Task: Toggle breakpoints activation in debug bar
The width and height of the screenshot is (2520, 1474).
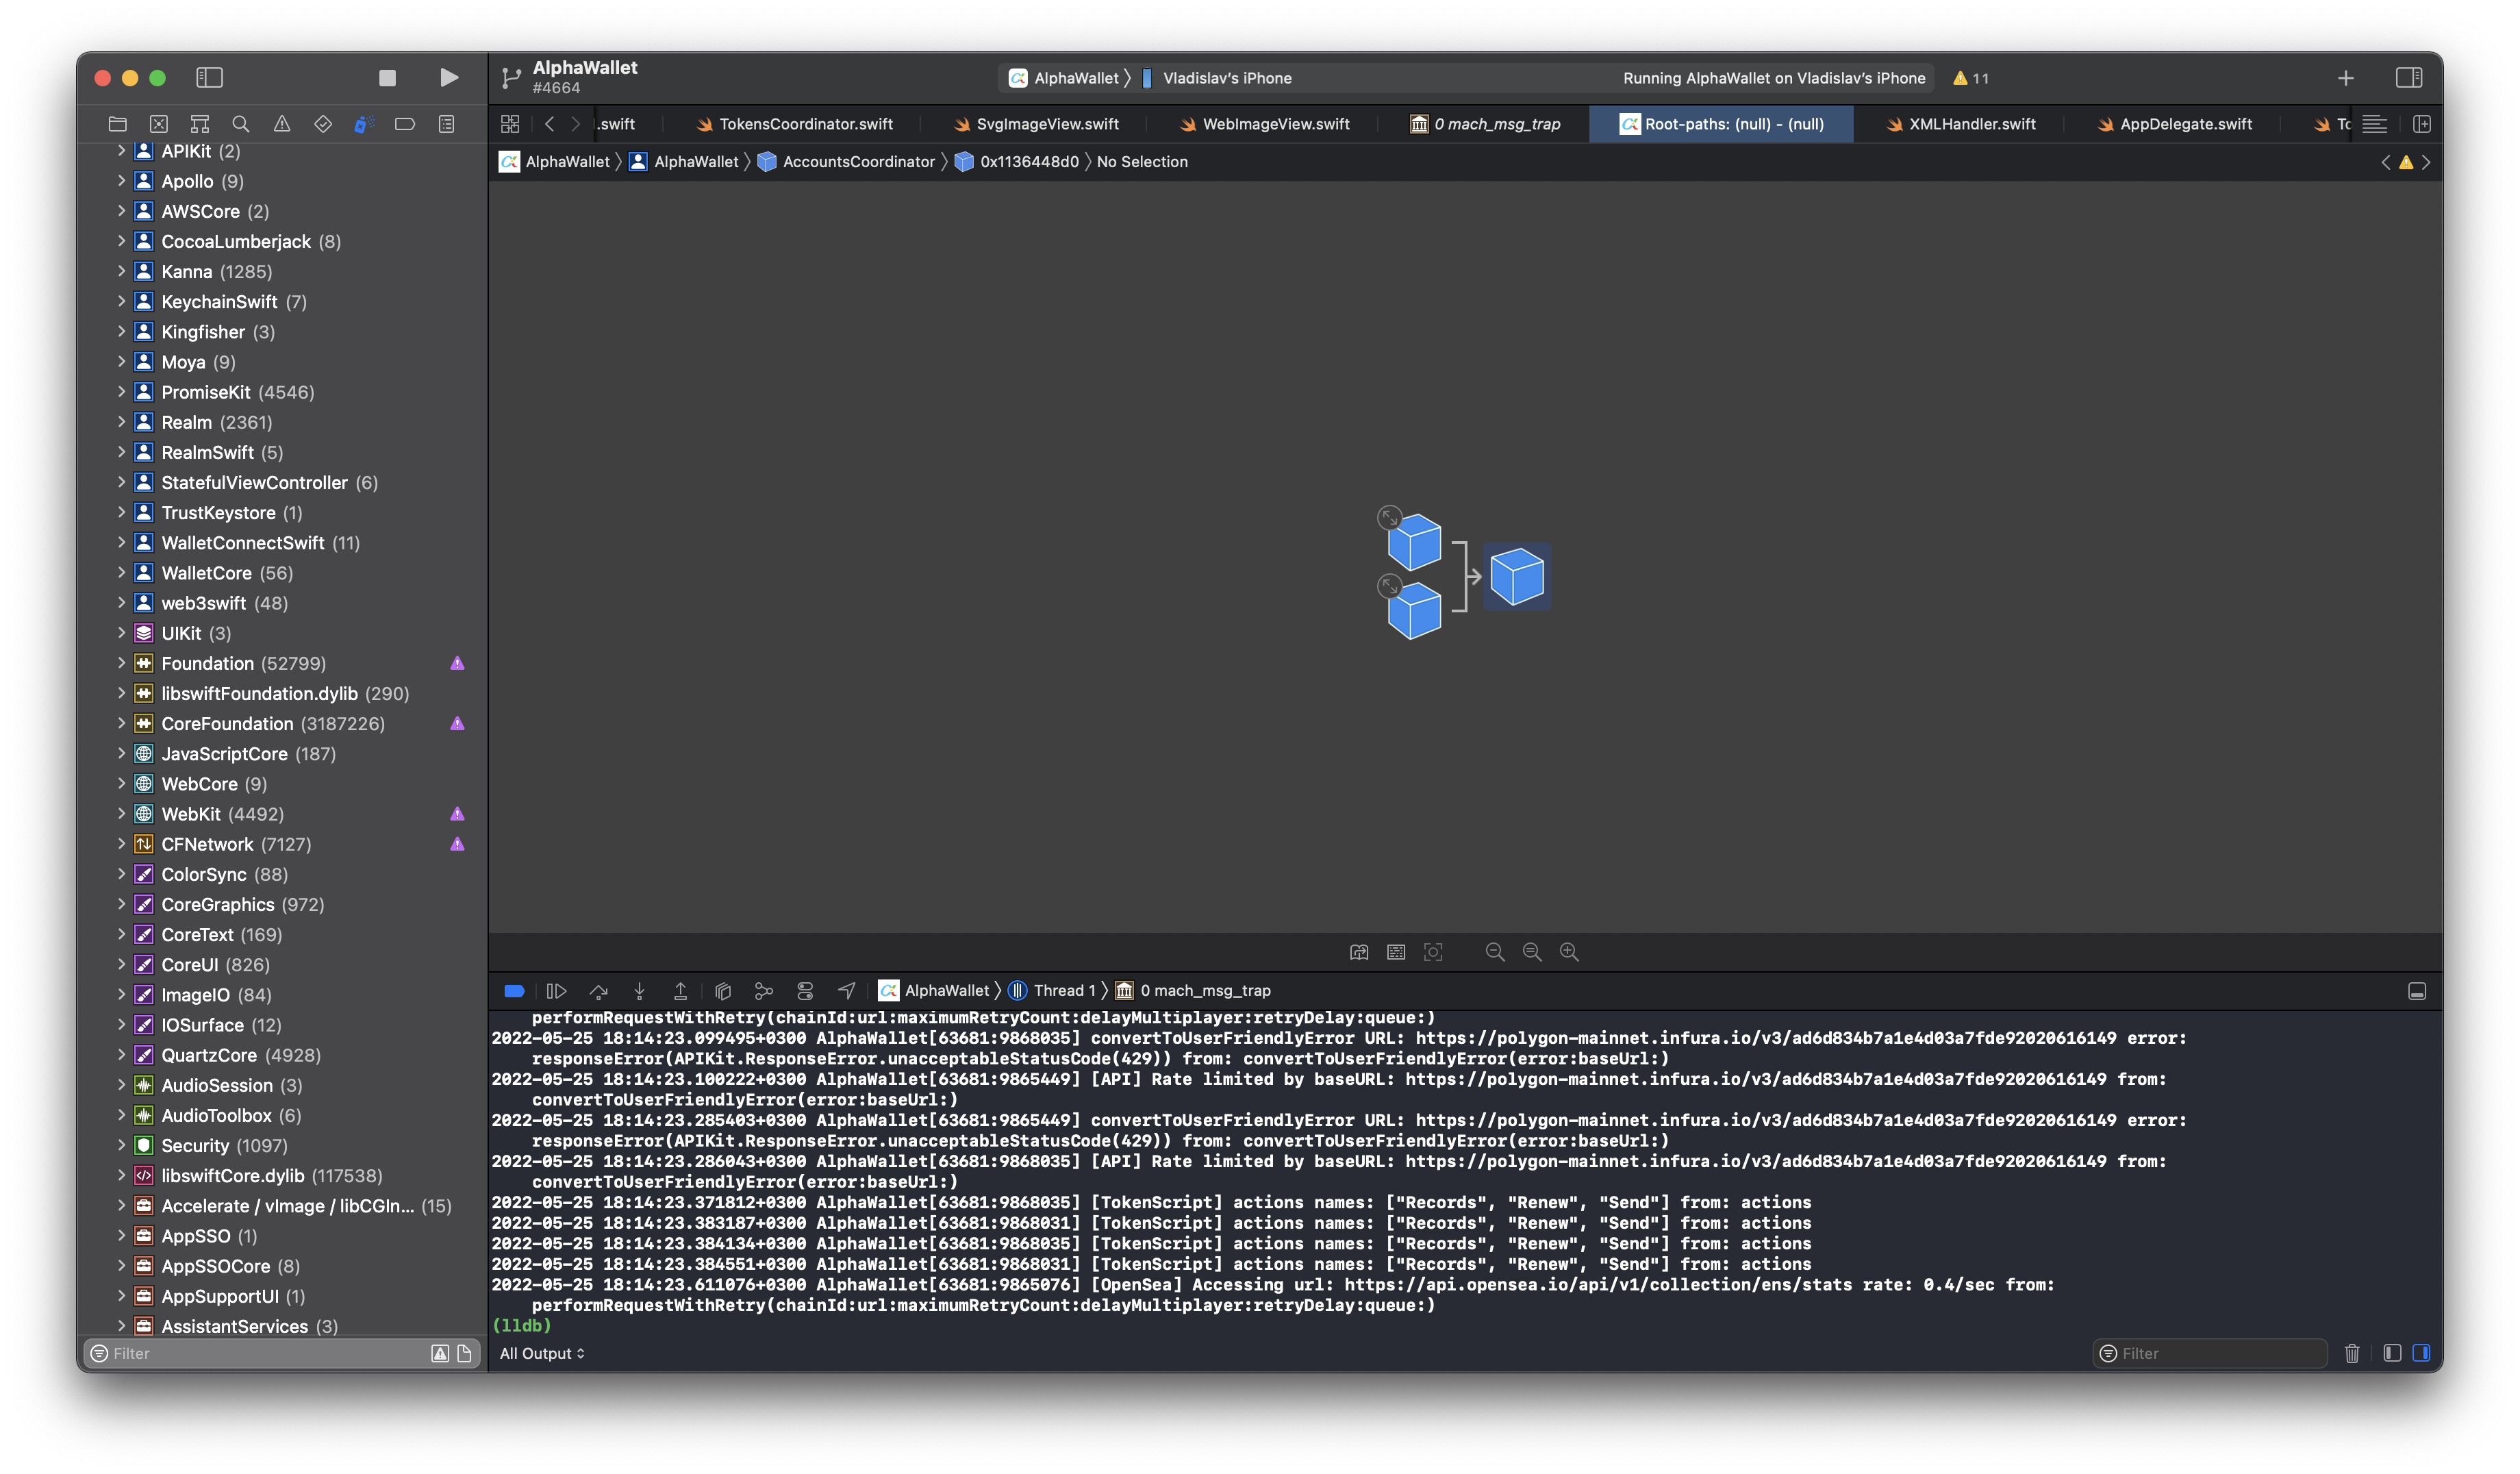Action: 514,990
